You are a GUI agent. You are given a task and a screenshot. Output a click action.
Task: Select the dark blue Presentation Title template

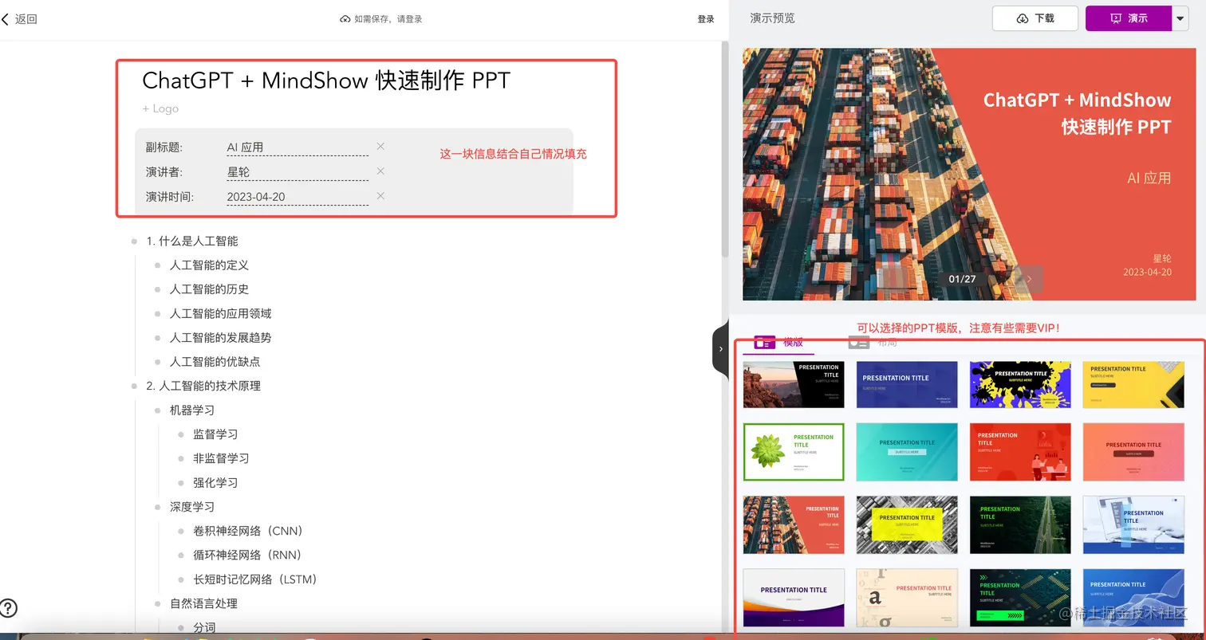pos(907,385)
